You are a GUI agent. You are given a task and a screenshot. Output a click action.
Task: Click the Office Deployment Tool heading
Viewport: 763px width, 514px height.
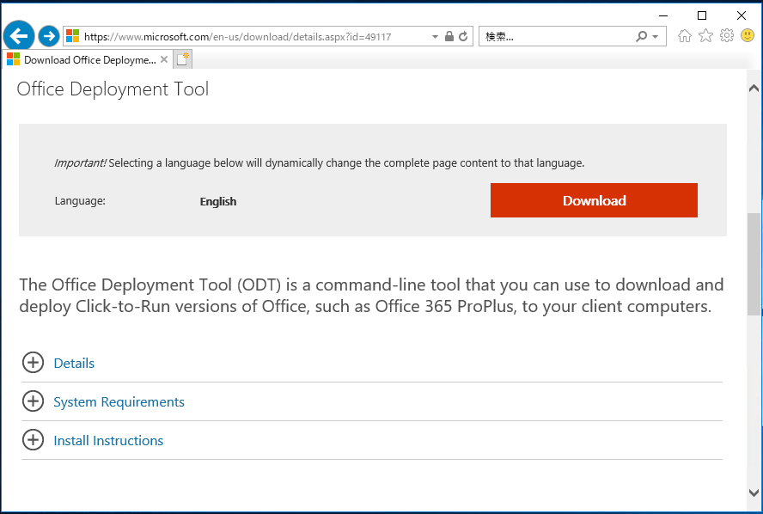(x=113, y=89)
